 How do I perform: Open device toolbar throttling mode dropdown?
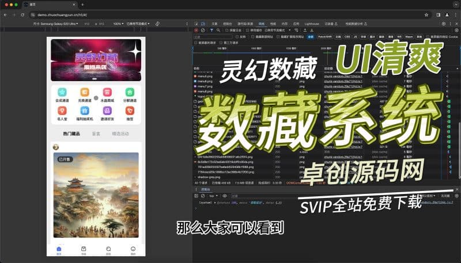(x=138, y=24)
